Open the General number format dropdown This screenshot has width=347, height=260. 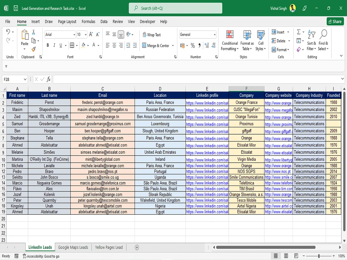point(214,34)
